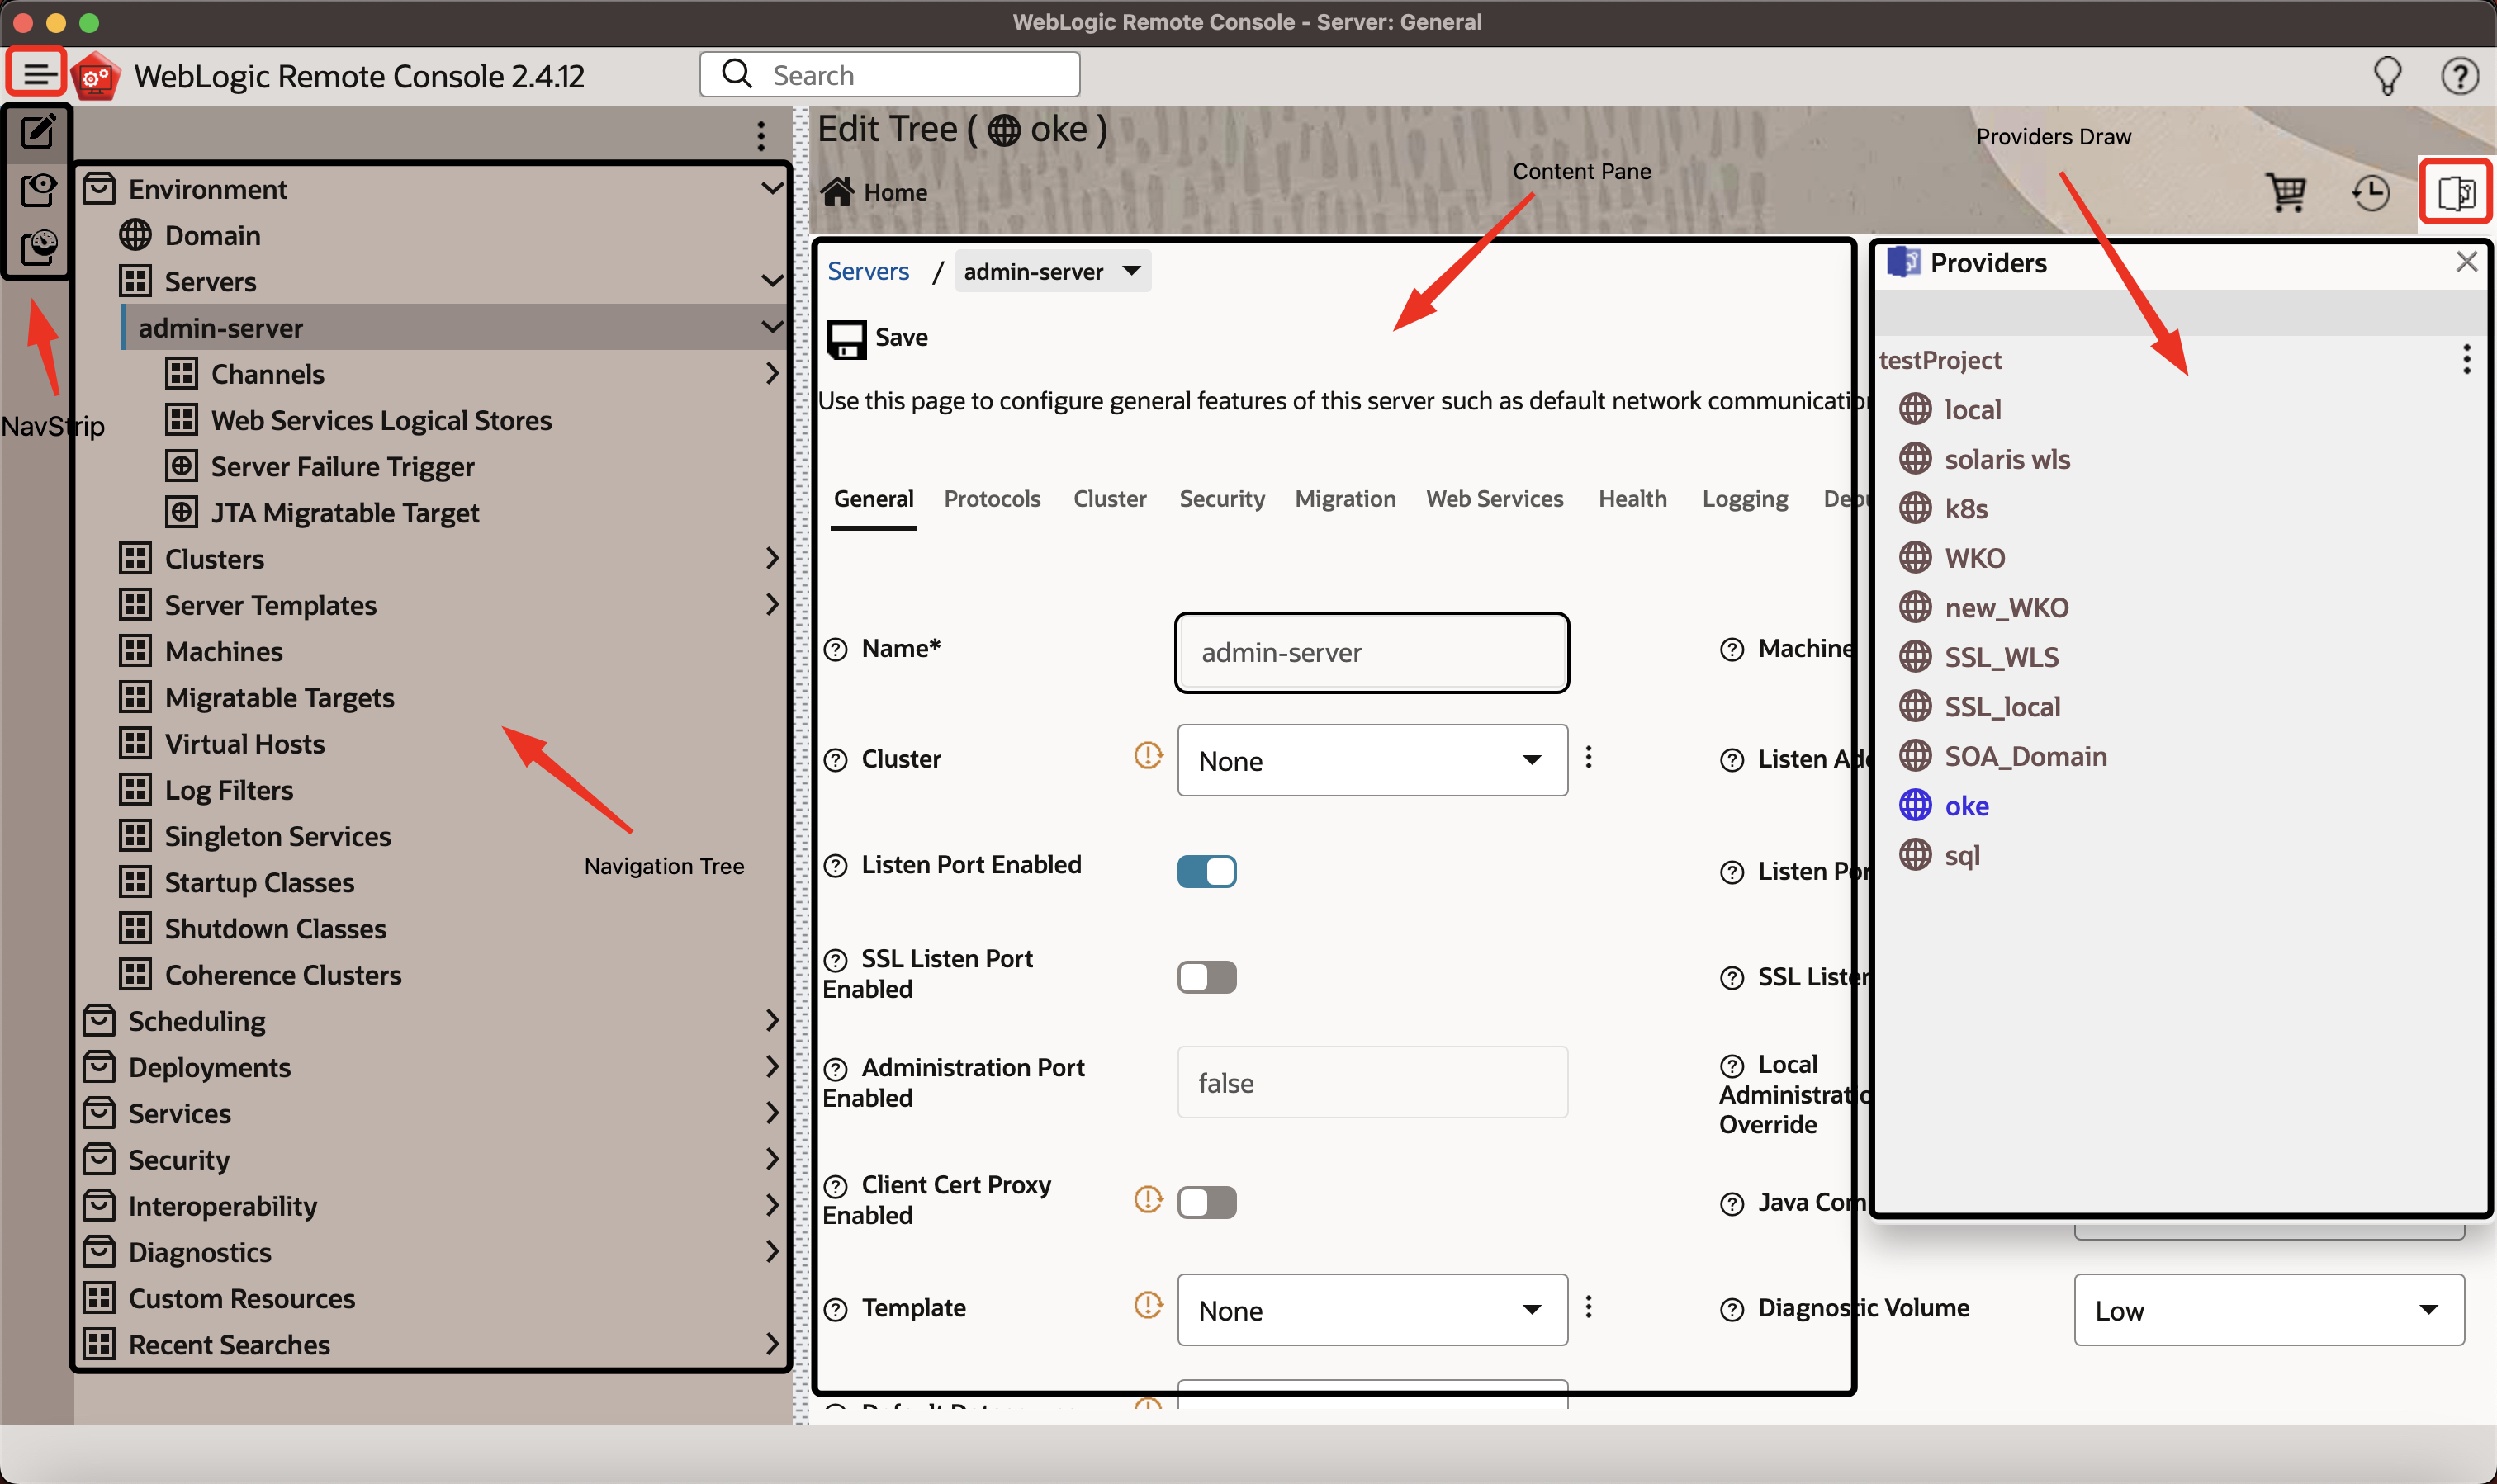The image size is (2497, 1484).
Task: Click the hamburger menu icon
Action: point(38,74)
